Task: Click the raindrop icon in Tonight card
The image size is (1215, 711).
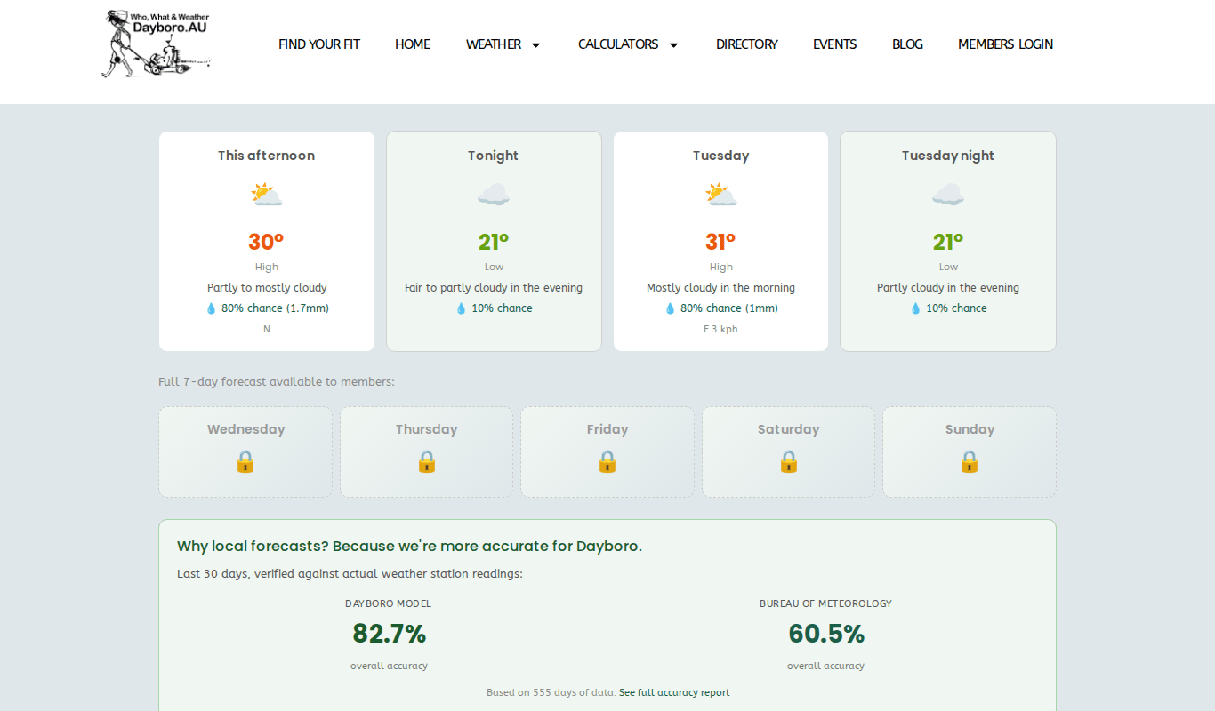Action: pyautogui.click(x=461, y=308)
